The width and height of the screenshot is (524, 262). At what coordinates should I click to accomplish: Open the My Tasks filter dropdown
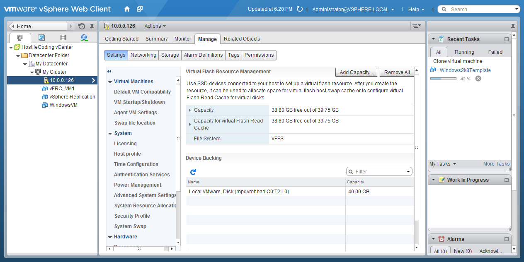pyautogui.click(x=443, y=164)
